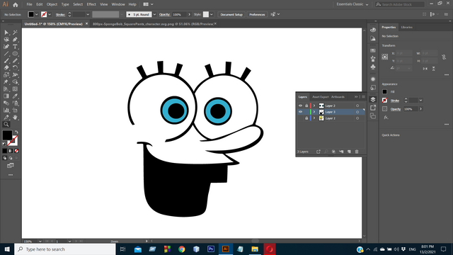
Task: Switch to the Libraries tab
Action: pyautogui.click(x=406, y=27)
